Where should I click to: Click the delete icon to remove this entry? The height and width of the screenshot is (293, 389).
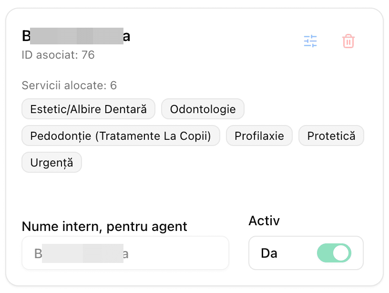[x=348, y=41]
